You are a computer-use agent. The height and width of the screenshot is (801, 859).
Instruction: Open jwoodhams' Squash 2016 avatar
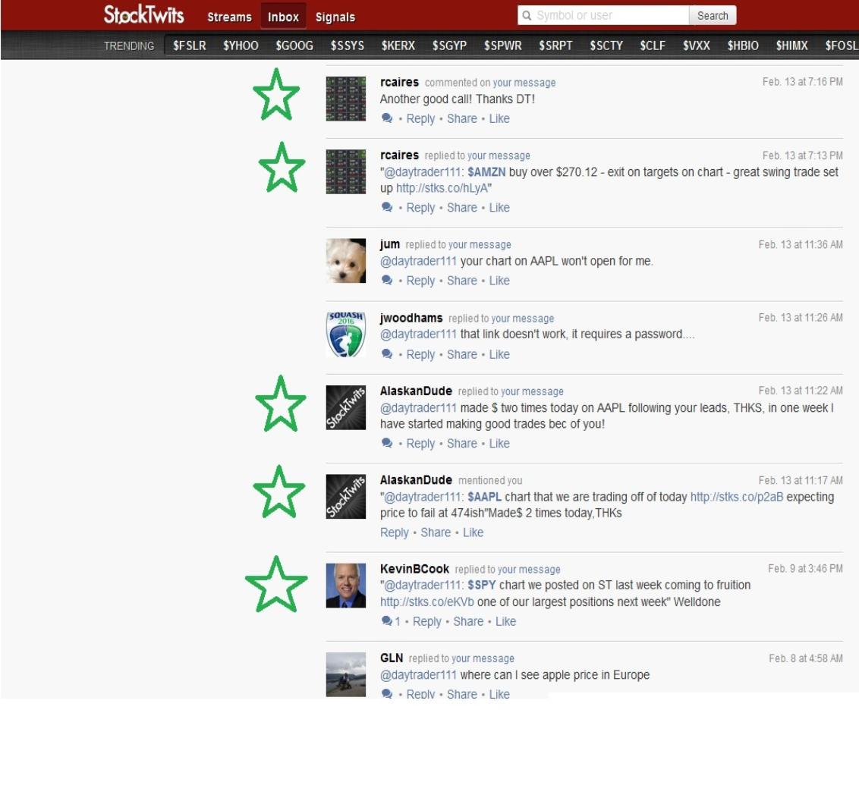(x=345, y=334)
